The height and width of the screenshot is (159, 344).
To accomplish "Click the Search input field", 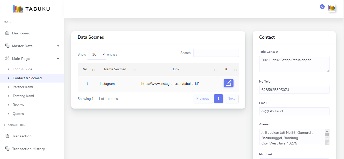I will (x=216, y=53).
